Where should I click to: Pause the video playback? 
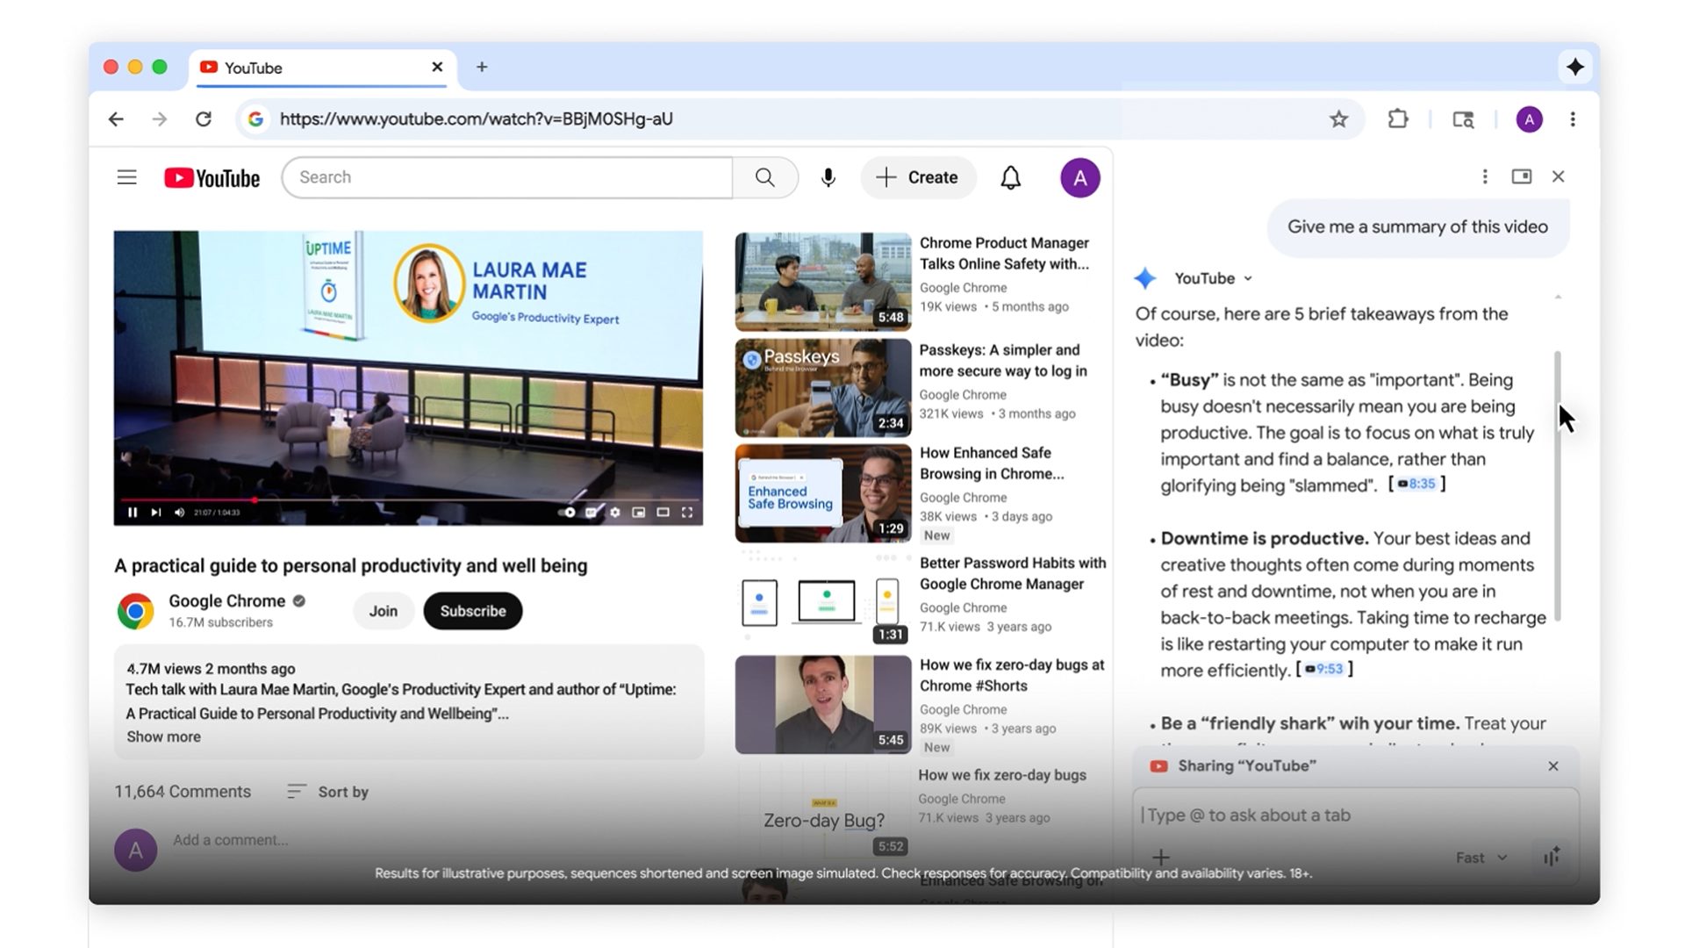point(133,513)
